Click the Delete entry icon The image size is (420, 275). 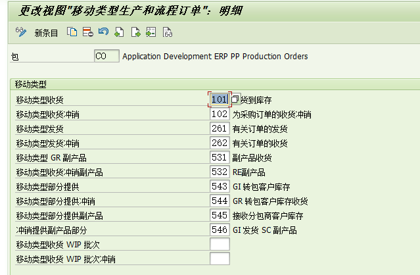(87, 32)
